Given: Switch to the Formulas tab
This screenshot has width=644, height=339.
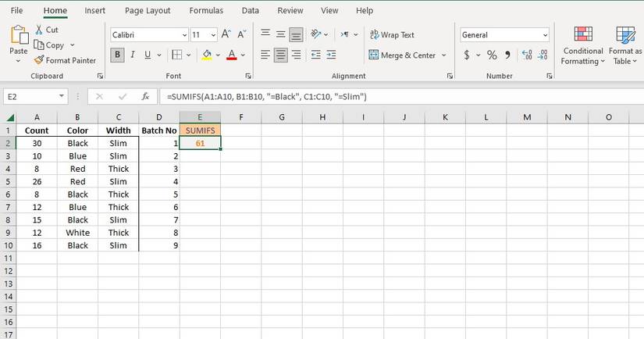Looking at the screenshot, I should (x=206, y=10).
